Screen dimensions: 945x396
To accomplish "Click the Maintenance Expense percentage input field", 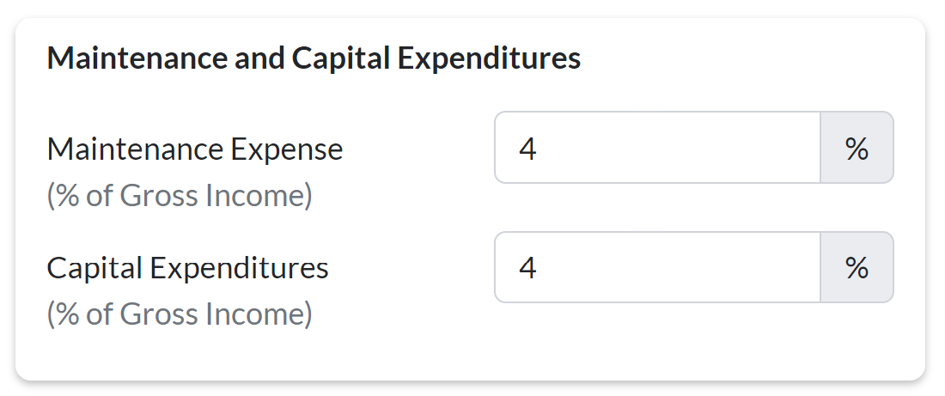I will pos(657,148).
